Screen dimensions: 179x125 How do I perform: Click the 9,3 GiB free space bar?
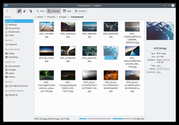tap(122, 119)
